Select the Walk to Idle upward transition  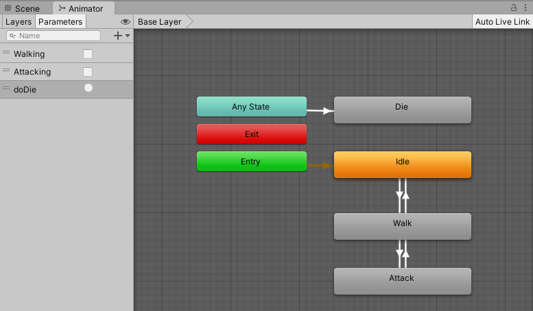(405, 195)
